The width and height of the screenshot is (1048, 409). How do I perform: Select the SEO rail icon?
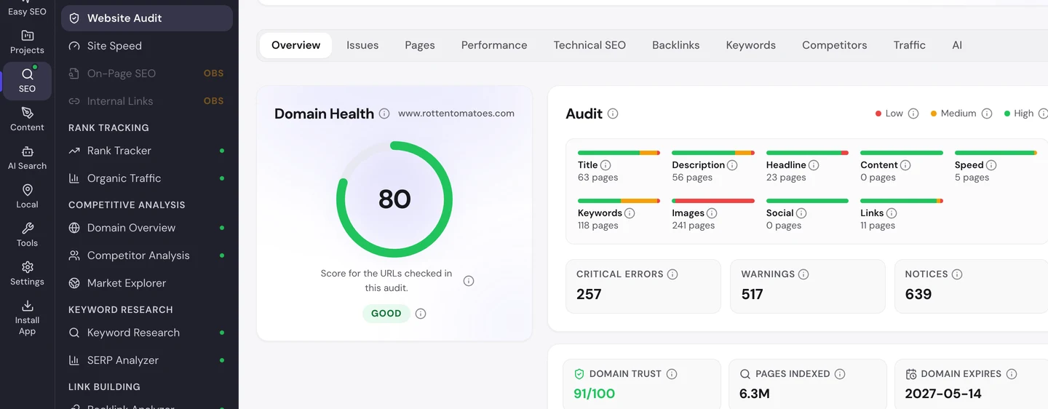point(27,81)
